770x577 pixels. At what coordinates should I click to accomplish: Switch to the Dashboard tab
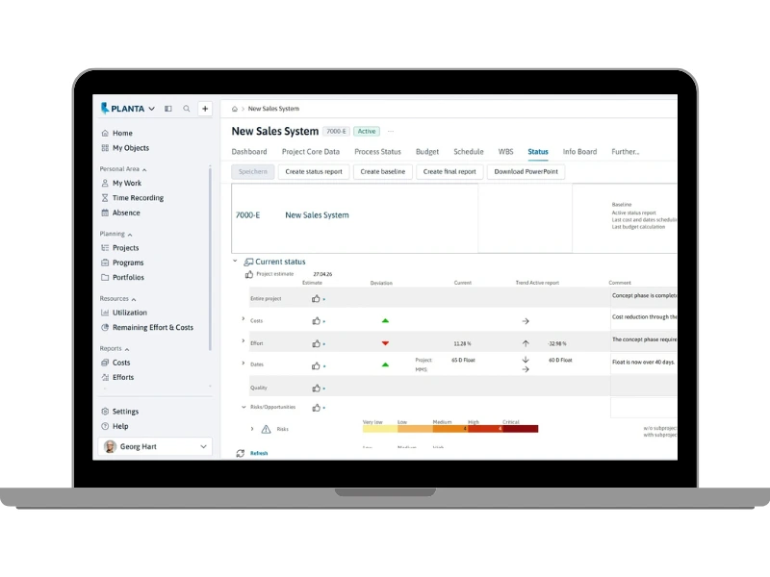click(249, 152)
